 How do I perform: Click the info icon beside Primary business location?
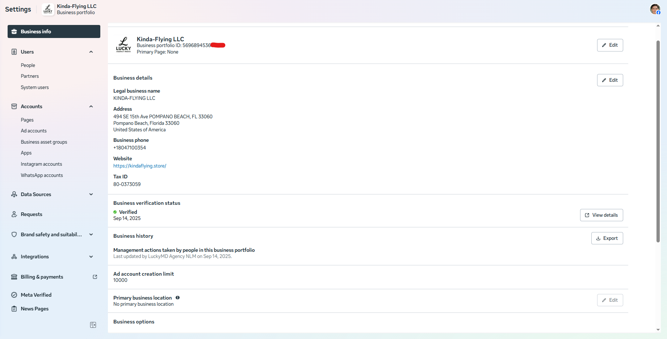point(178,298)
